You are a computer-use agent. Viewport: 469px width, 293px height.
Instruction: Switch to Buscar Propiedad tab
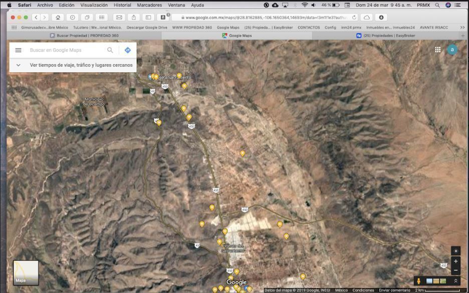point(84,36)
